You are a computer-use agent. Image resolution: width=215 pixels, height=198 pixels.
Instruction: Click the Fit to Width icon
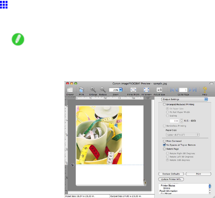click(133, 90)
